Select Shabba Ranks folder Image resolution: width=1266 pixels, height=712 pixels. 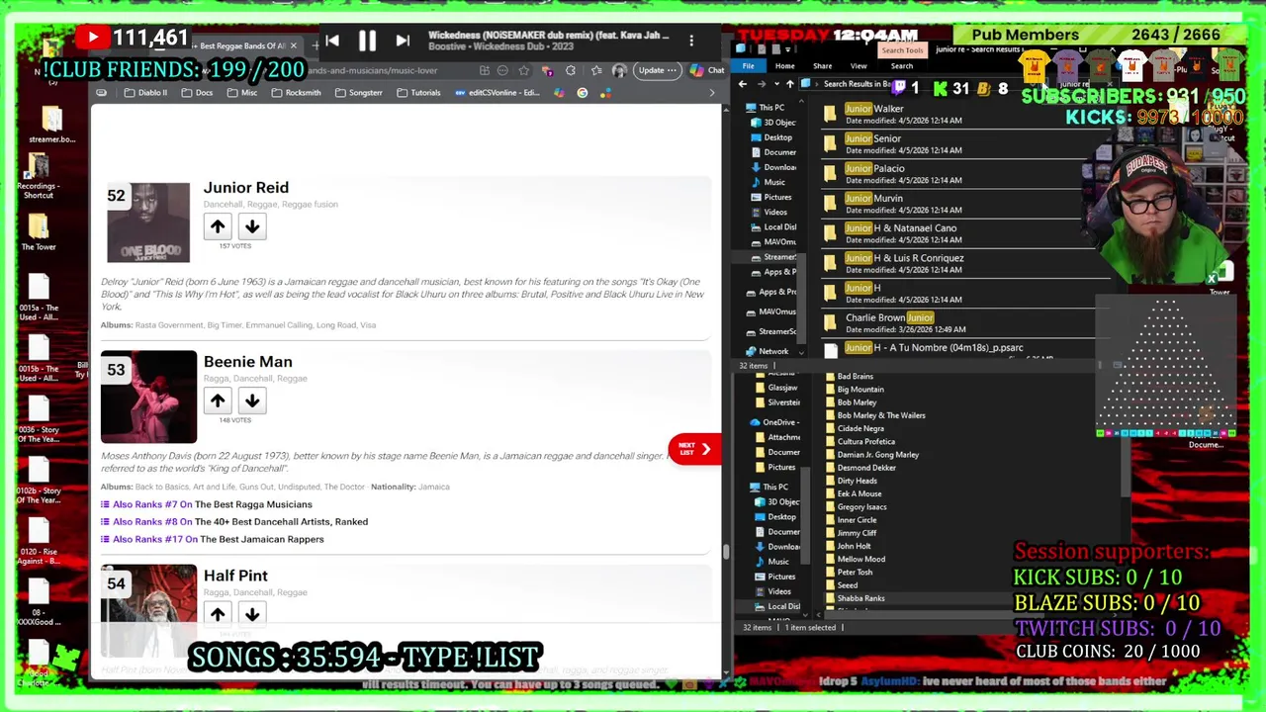point(857,598)
